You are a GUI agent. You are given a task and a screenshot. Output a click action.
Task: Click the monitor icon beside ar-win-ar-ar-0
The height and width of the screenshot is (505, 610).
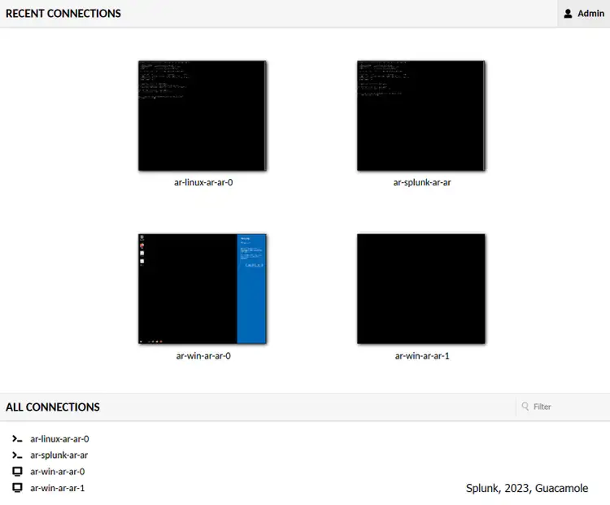(16, 472)
